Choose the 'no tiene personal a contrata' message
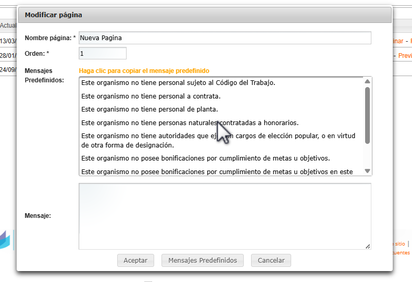 [151, 96]
